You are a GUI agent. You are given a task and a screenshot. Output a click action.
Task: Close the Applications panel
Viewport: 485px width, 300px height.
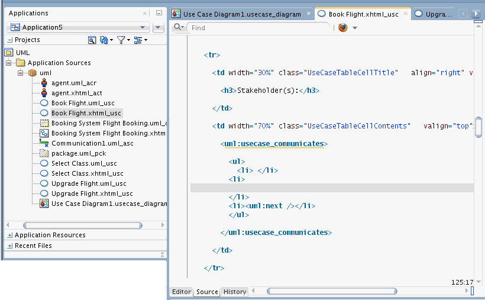(x=145, y=13)
